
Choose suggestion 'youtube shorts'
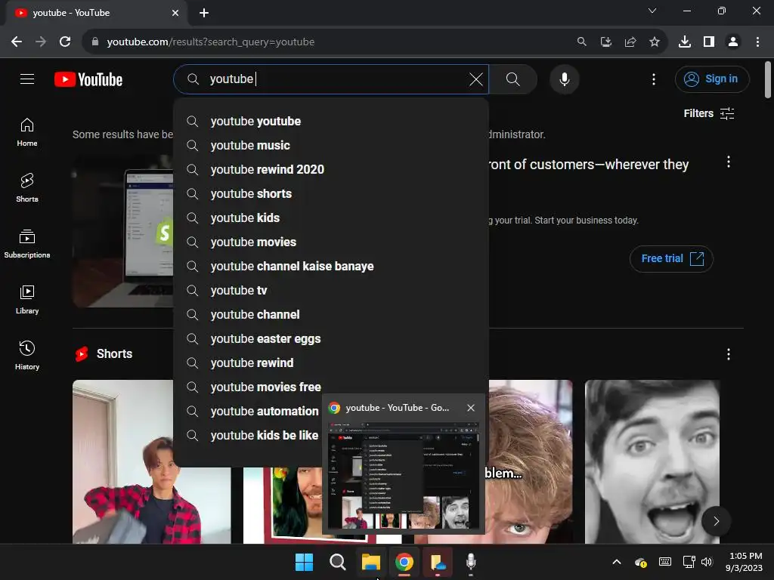(x=331, y=194)
